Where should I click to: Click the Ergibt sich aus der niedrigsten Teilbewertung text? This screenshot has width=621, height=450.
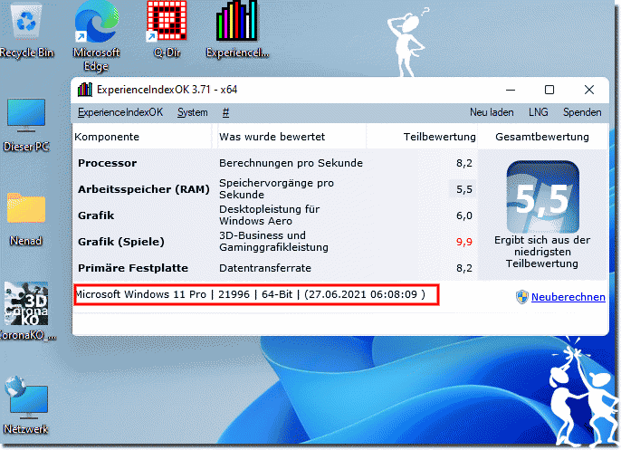(x=541, y=252)
